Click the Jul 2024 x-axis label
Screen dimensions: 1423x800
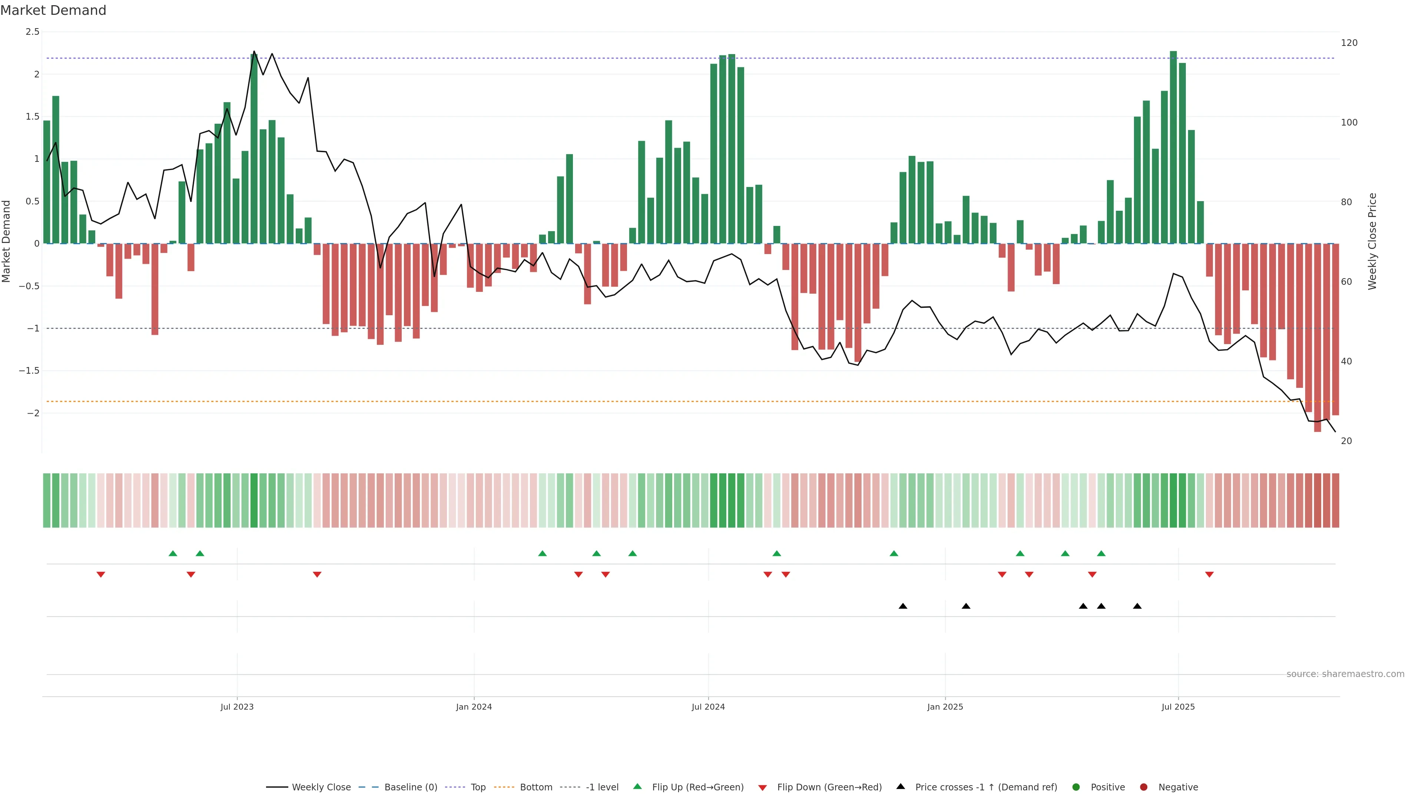coord(708,707)
